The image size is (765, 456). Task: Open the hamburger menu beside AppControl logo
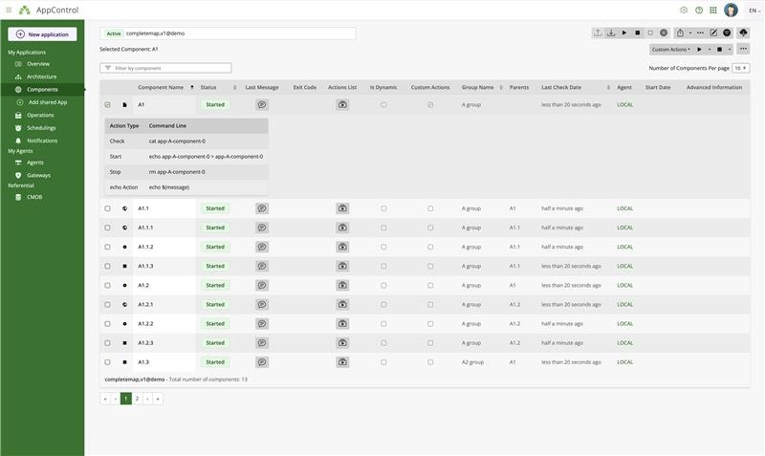click(9, 10)
